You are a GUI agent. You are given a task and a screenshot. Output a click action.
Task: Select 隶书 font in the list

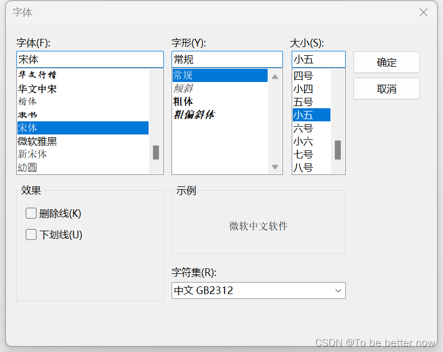(x=83, y=115)
